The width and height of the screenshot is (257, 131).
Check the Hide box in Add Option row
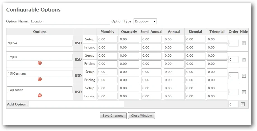[243, 104]
